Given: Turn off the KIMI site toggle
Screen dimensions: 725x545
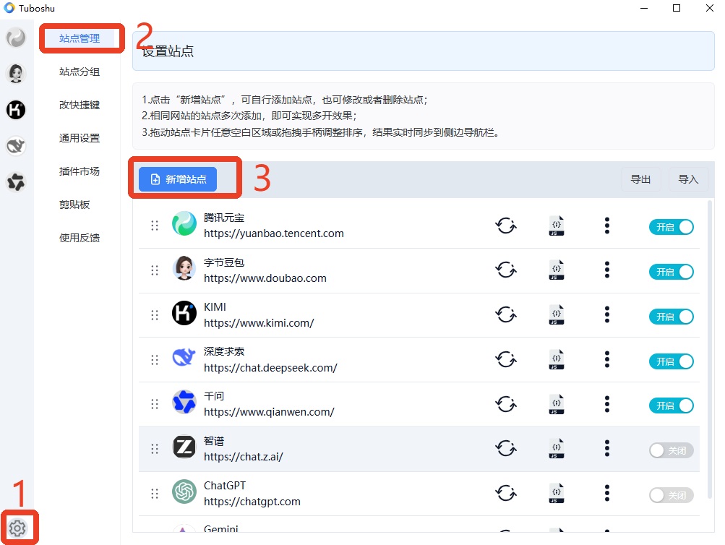Looking at the screenshot, I should (672, 317).
